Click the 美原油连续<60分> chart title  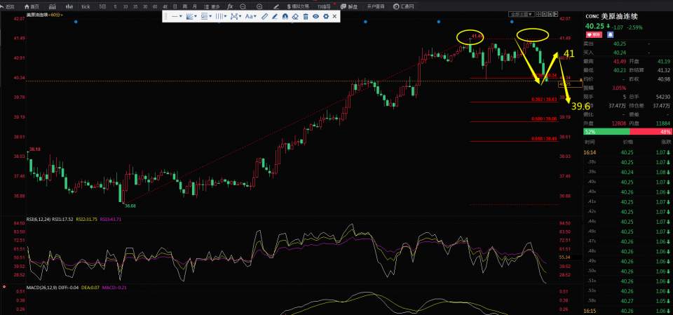(45, 15)
